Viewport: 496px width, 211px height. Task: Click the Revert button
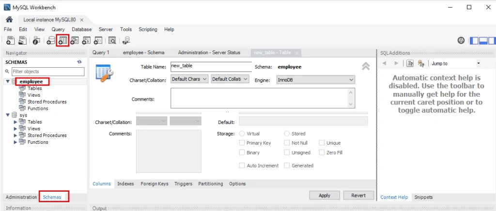pyautogui.click(x=358, y=196)
